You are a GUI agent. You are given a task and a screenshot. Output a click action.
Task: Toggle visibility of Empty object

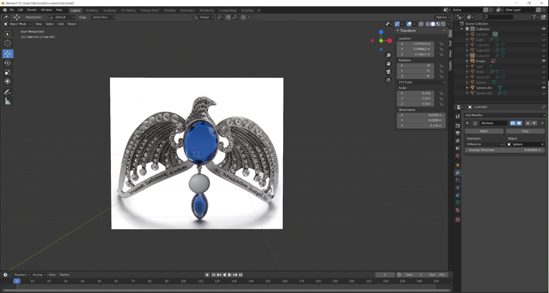543,61
